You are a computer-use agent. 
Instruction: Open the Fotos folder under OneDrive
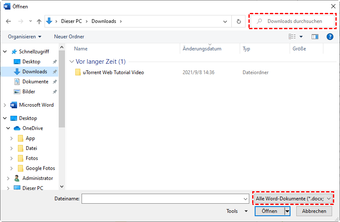tap(32, 158)
